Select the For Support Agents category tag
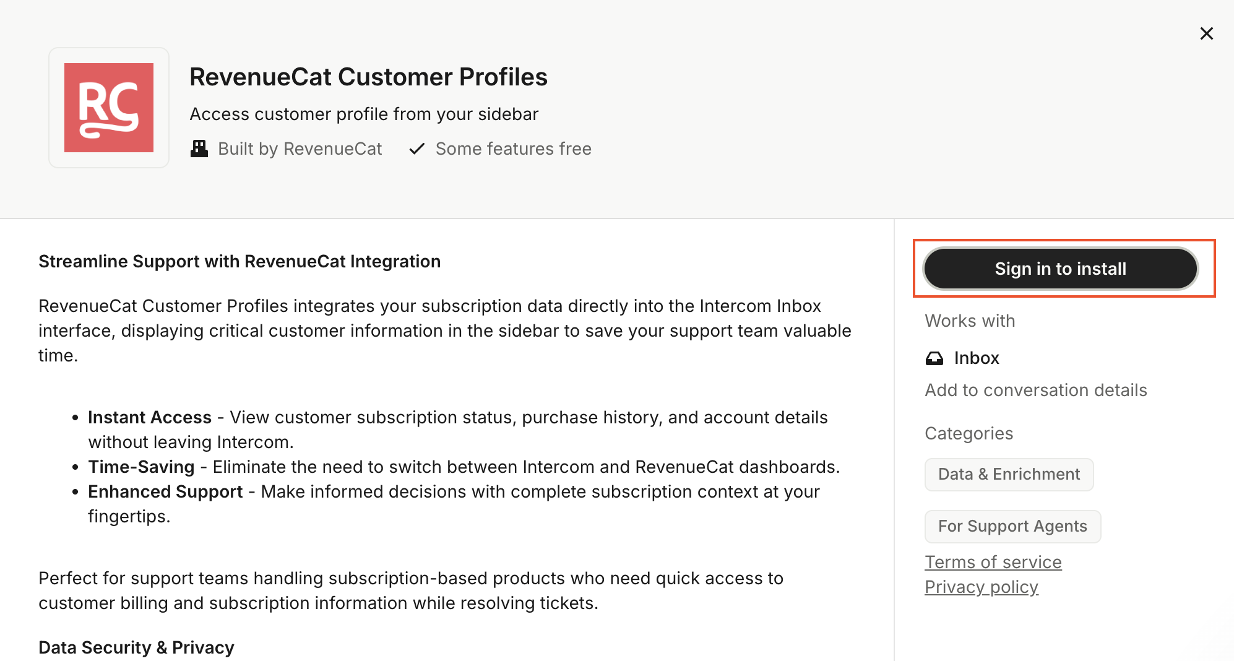 [1012, 527]
